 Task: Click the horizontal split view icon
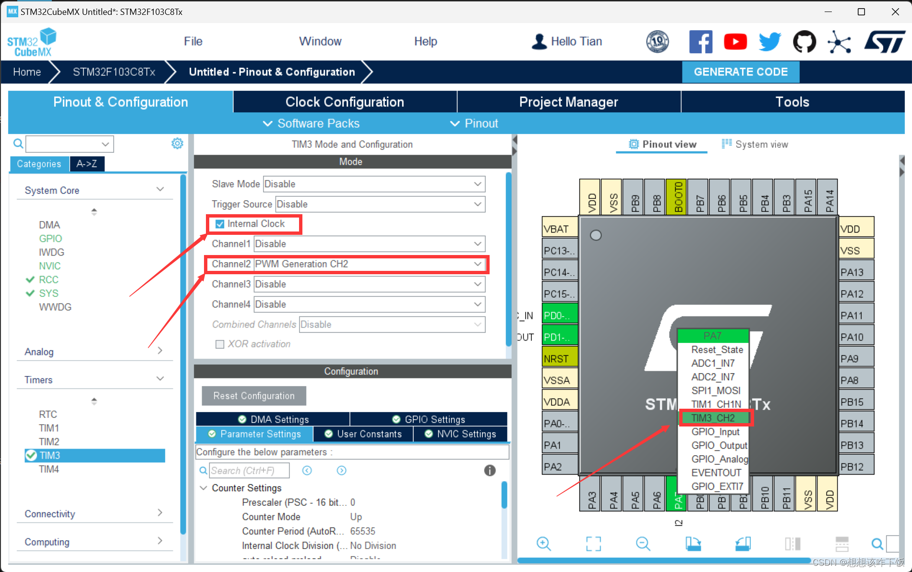pos(842,544)
